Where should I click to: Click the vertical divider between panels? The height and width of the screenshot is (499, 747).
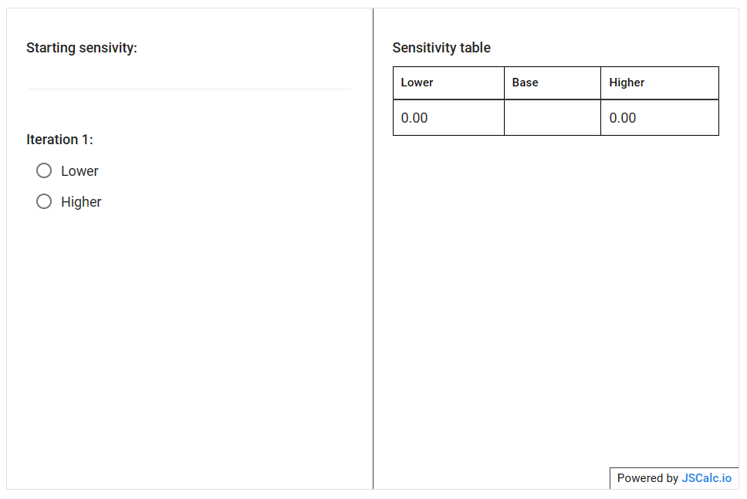click(373, 248)
